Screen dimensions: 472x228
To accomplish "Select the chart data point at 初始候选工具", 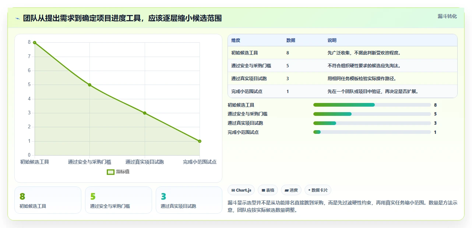I will click(35, 43).
